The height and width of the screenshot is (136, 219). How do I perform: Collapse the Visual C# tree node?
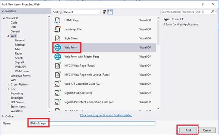4,18
